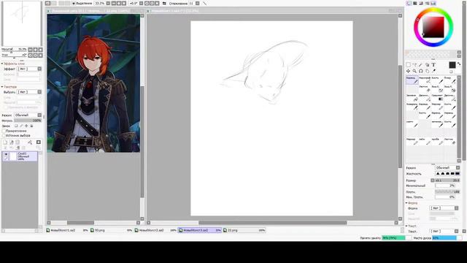Click the transparent color box
This screenshot has height=263, width=467.
click(451, 72)
